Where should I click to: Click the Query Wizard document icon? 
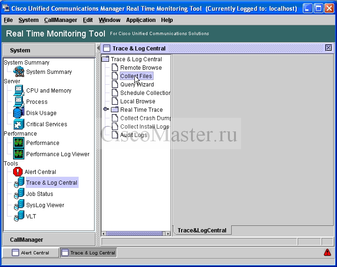click(115, 84)
